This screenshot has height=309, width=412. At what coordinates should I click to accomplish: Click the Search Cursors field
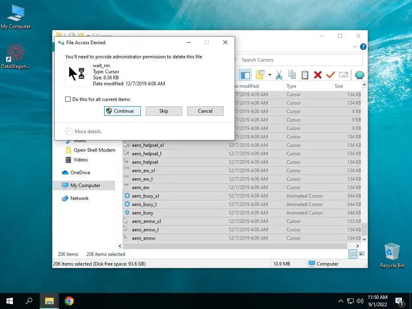point(298,60)
